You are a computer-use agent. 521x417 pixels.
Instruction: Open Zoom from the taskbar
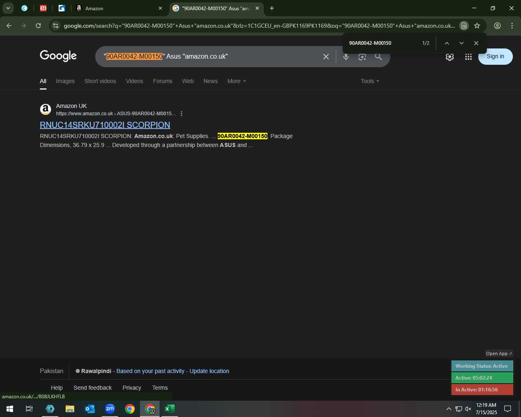pyautogui.click(x=110, y=409)
